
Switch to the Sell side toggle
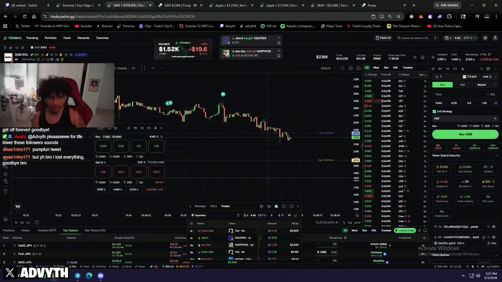[x=463, y=84]
